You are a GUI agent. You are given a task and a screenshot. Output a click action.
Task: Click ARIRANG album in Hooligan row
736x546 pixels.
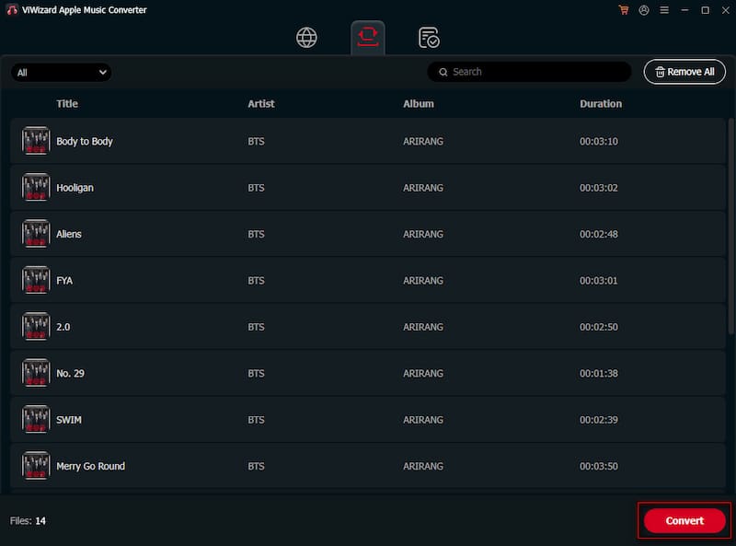pyautogui.click(x=423, y=188)
